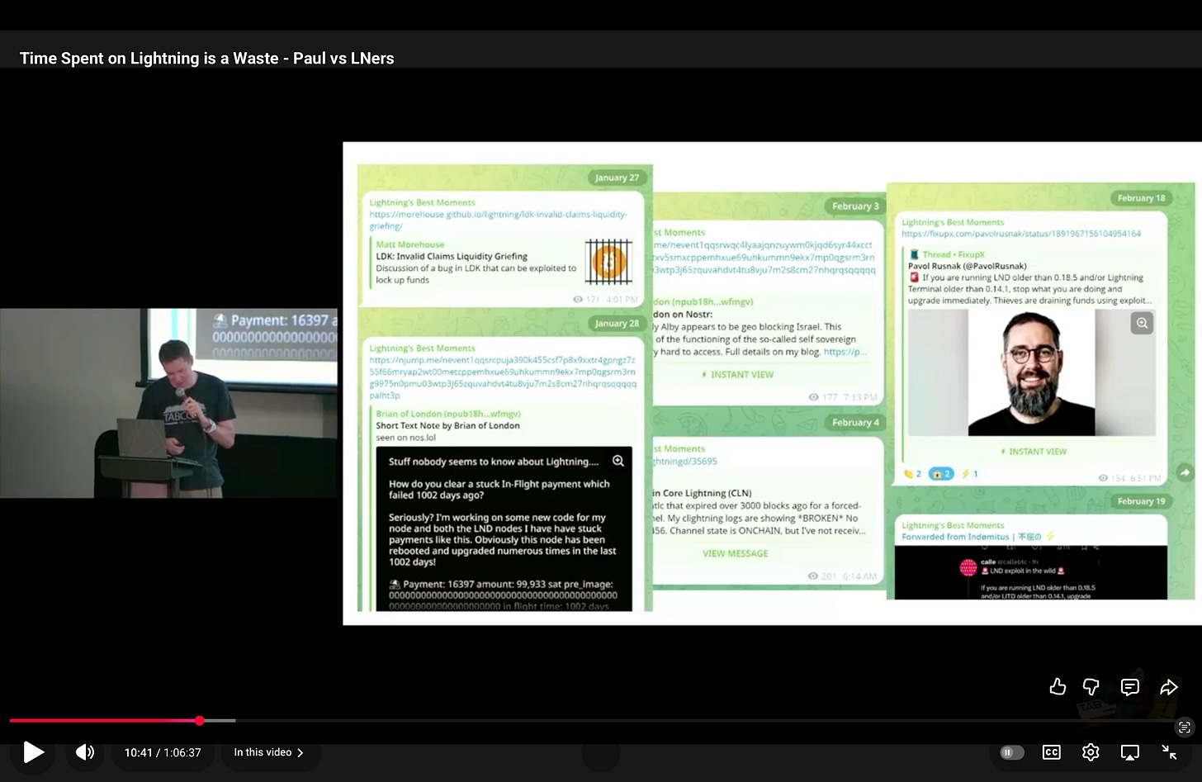Click the magnifier icon on portrait photo

[1142, 323]
